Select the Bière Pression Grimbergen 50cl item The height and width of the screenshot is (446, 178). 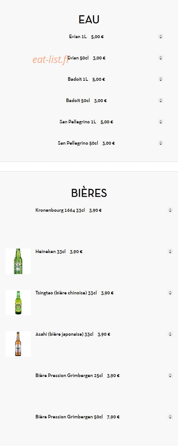pyautogui.click(x=69, y=417)
